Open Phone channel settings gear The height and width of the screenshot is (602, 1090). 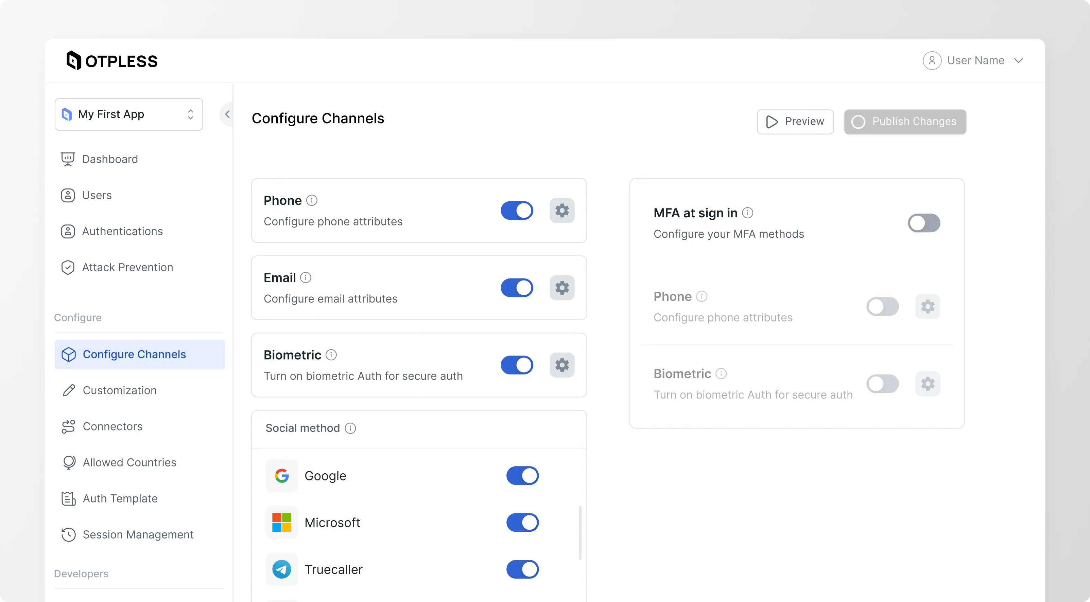[563, 210]
